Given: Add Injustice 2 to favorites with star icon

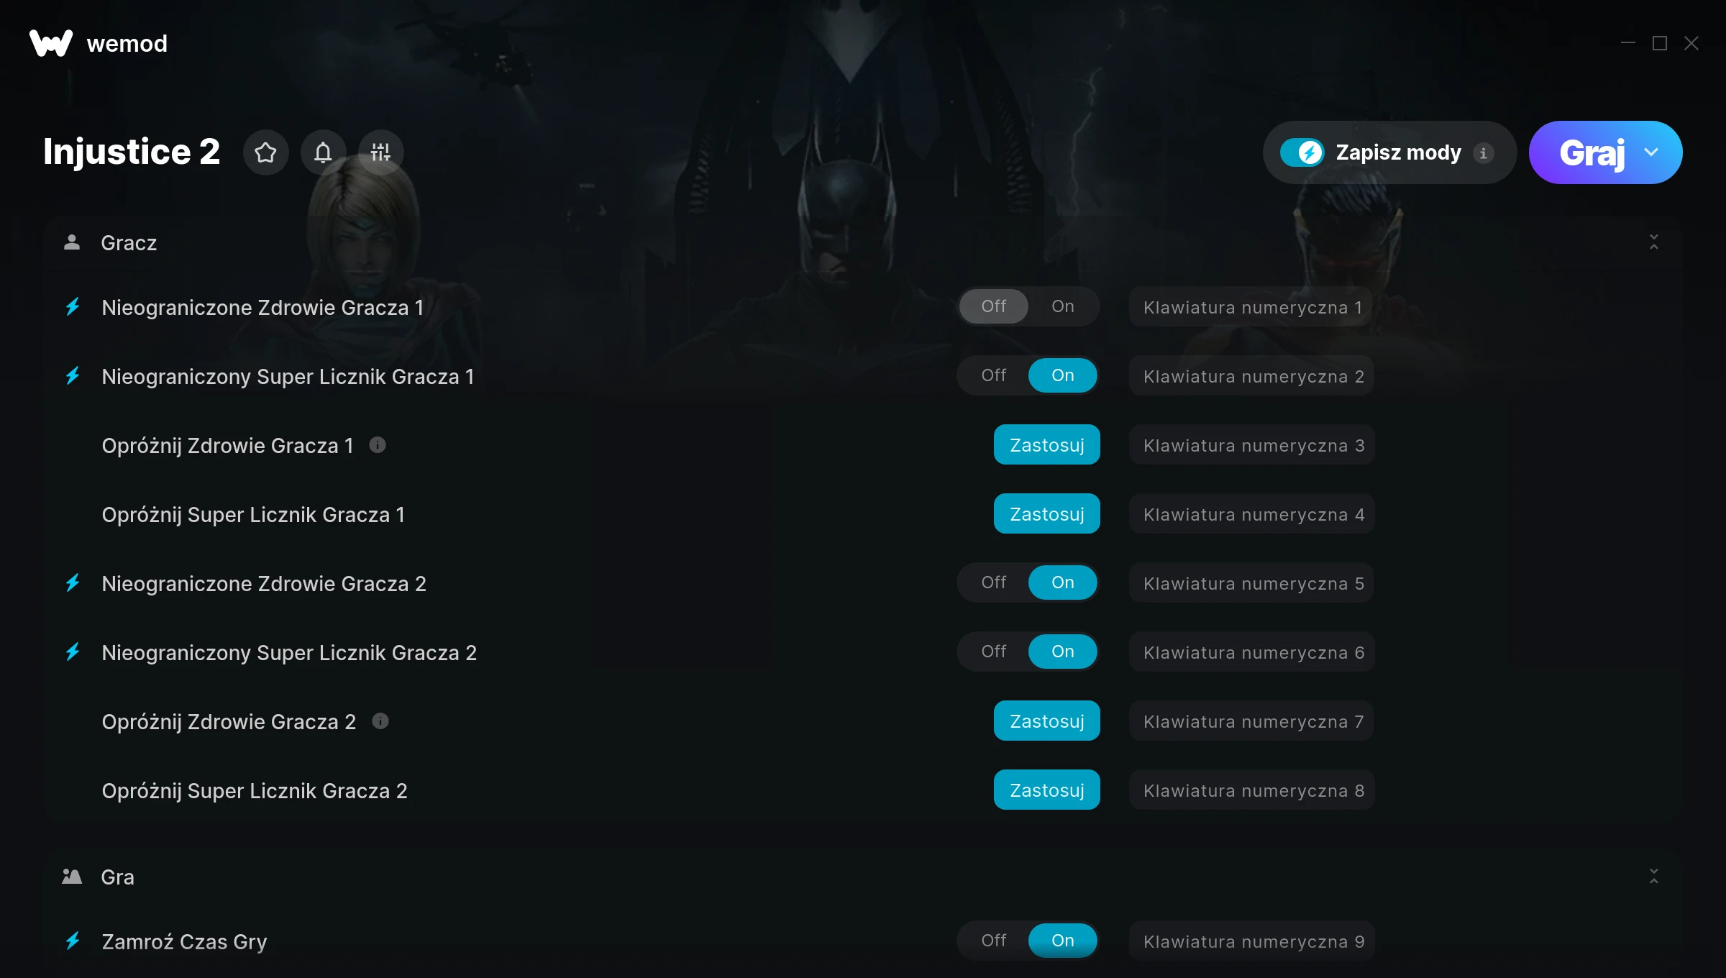Looking at the screenshot, I should click(265, 152).
